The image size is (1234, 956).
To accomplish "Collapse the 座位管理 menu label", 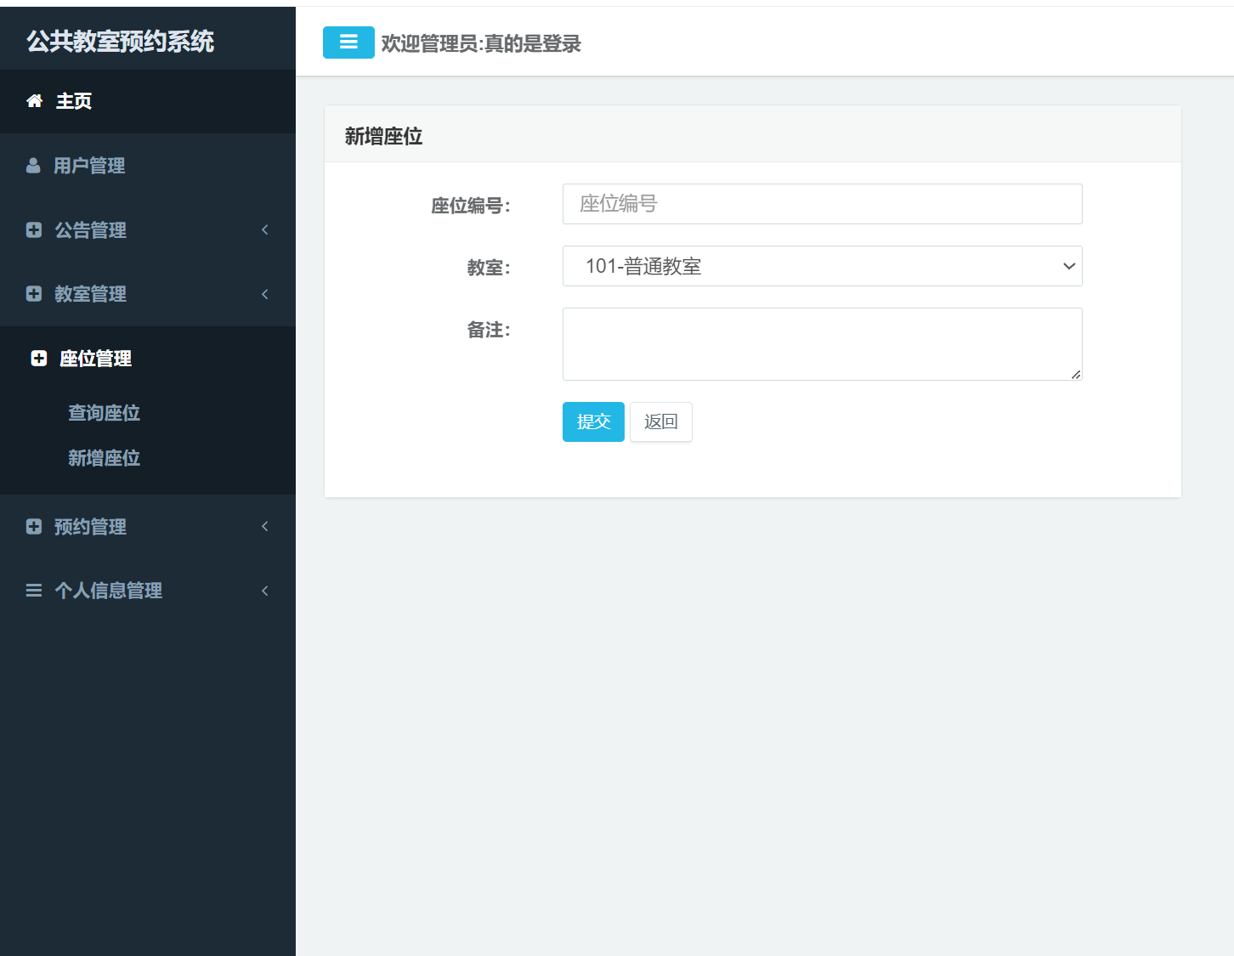I will (96, 359).
